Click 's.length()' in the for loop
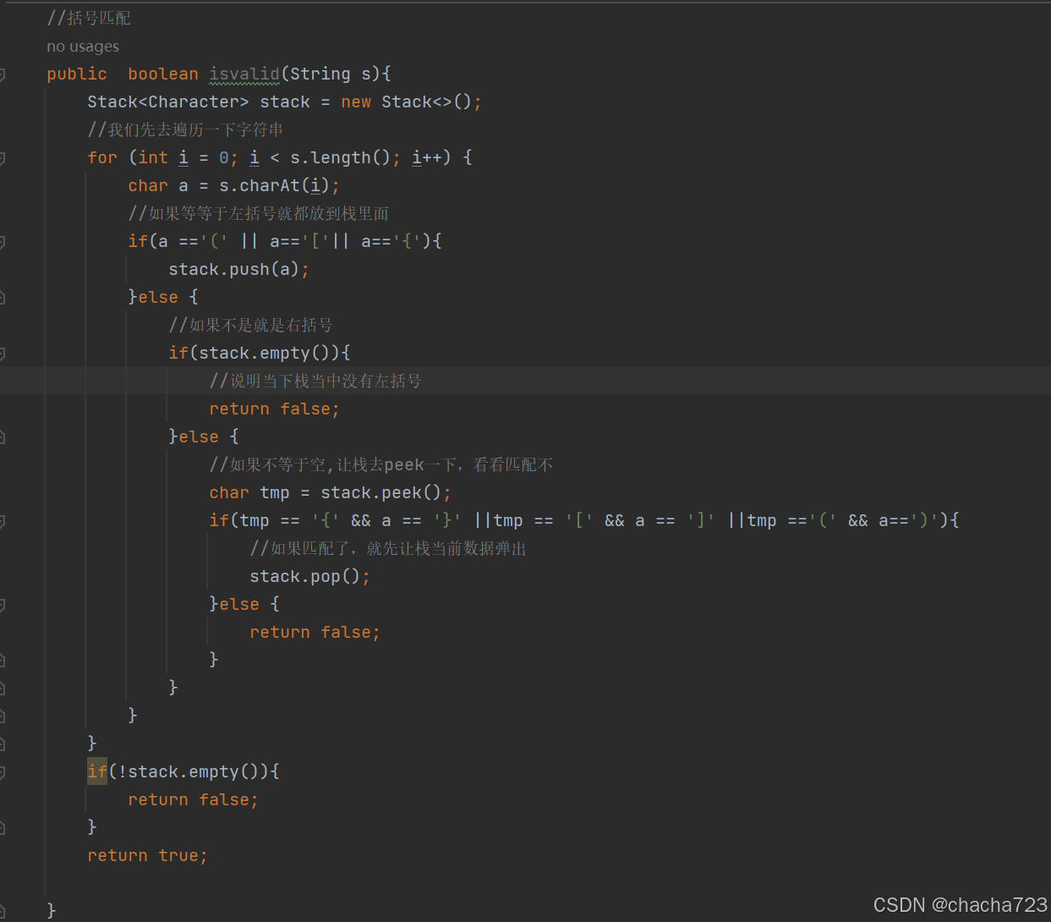 pos(340,158)
